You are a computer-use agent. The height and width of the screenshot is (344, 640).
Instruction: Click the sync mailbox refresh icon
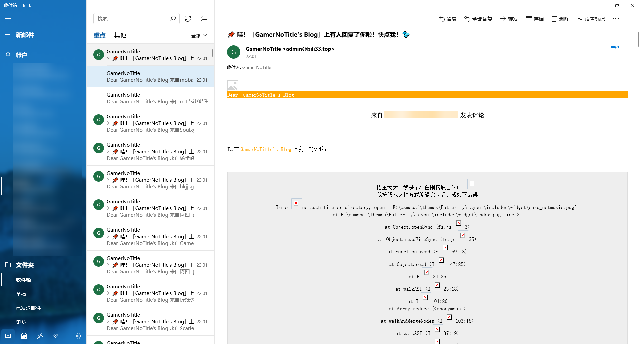click(188, 19)
